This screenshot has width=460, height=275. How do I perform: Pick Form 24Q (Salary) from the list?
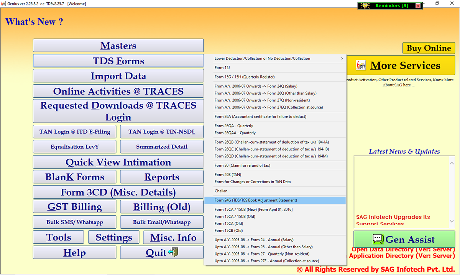click(x=256, y=86)
